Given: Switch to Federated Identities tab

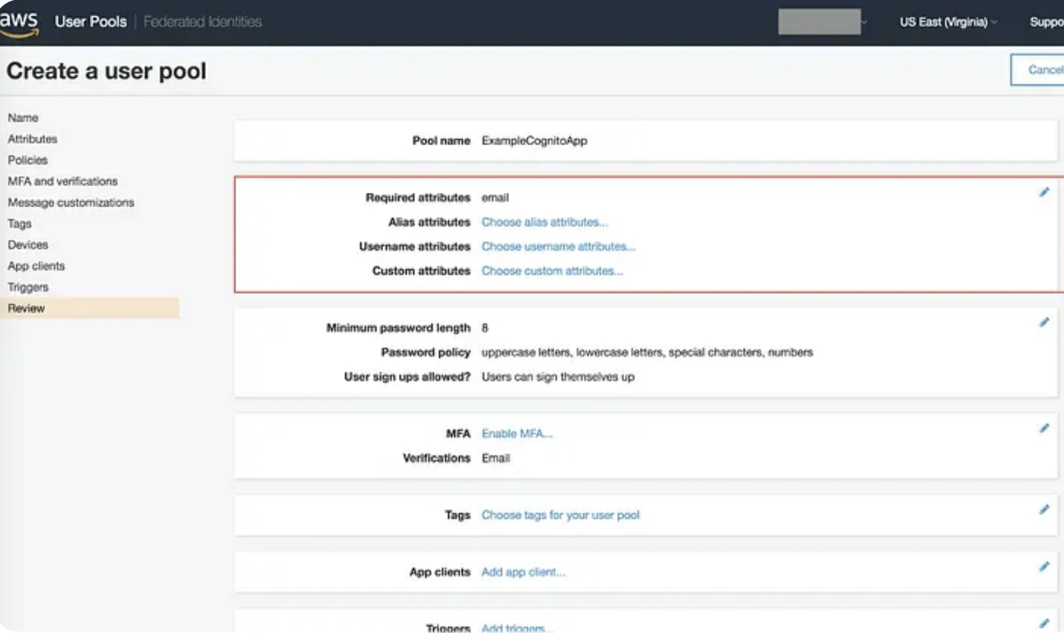Looking at the screenshot, I should click(x=203, y=22).
